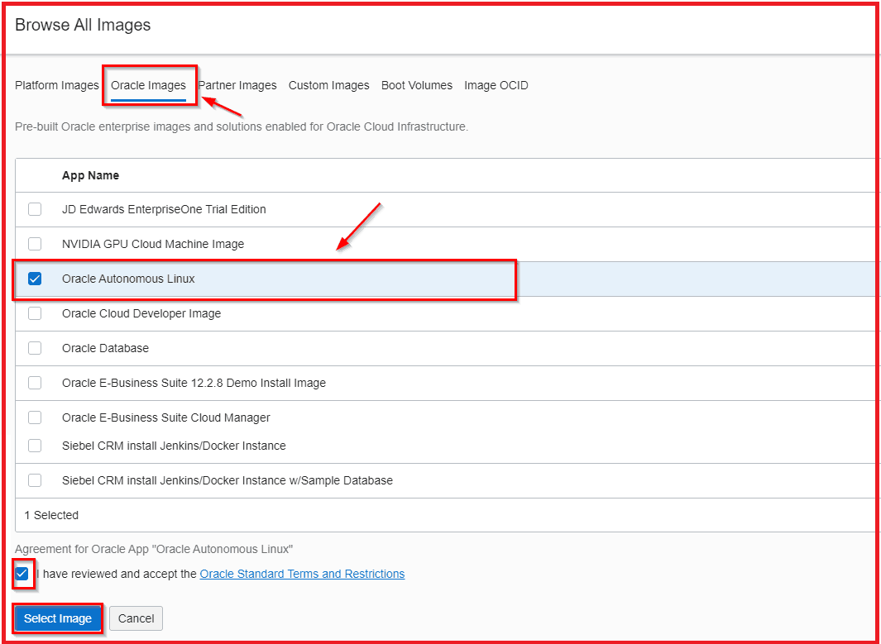The width and height of the screenshot is (881, 644).
Task: Click the '1 Selected' status text
Action: (x=51, y=515)
